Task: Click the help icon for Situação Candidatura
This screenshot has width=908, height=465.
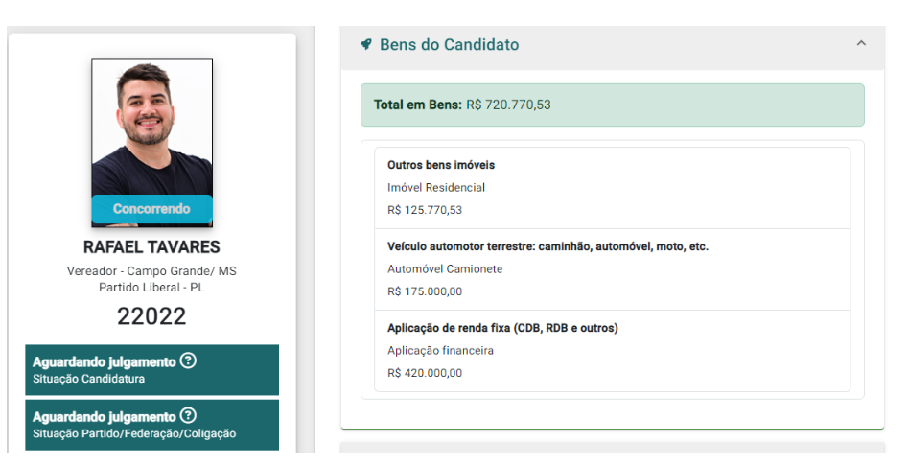Action: [188, 361]
